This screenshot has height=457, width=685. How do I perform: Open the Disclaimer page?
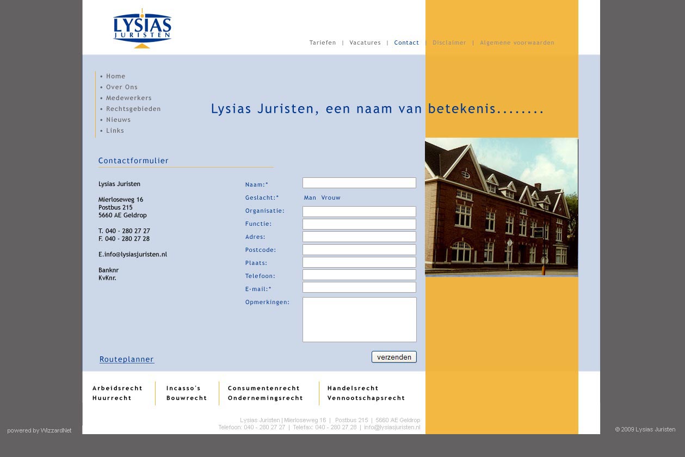[x=449, y=42]
